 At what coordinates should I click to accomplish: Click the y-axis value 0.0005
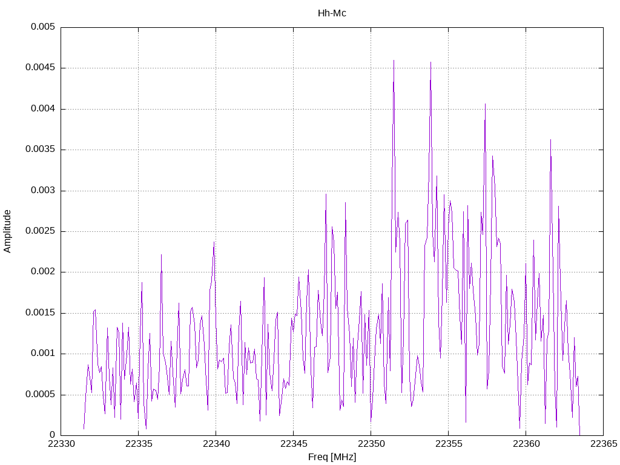pyautogui.click(x=40, y=394)
